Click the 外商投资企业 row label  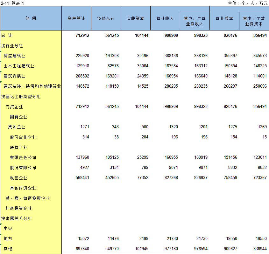coord(18,208)
